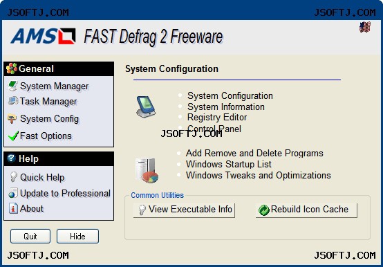The width and height of the screenshot is (383, 267).
Task: Click the General section flower icon
Action: [12, 68]
